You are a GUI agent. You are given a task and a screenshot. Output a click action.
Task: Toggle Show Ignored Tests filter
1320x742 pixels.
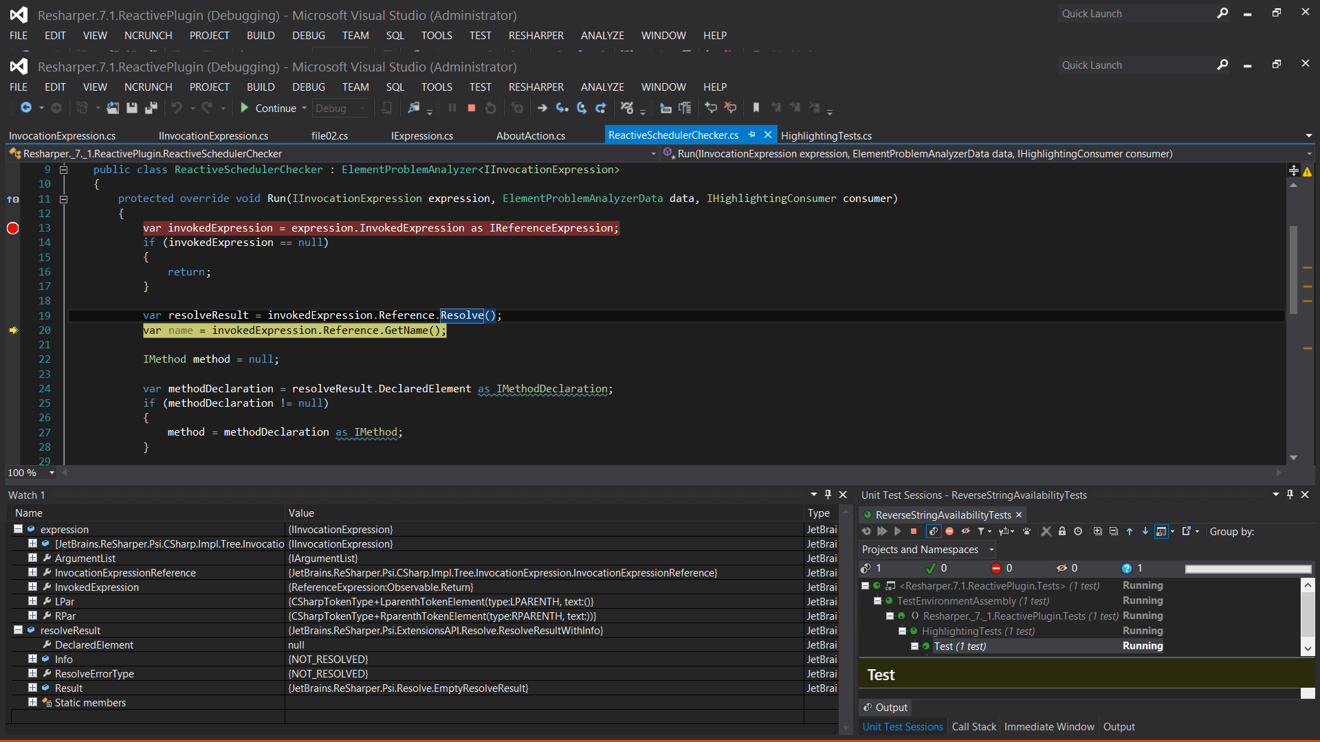(x=965, y=531)
